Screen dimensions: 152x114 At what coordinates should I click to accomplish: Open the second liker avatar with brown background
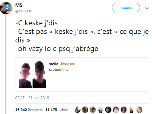click(x=85, y=110)
